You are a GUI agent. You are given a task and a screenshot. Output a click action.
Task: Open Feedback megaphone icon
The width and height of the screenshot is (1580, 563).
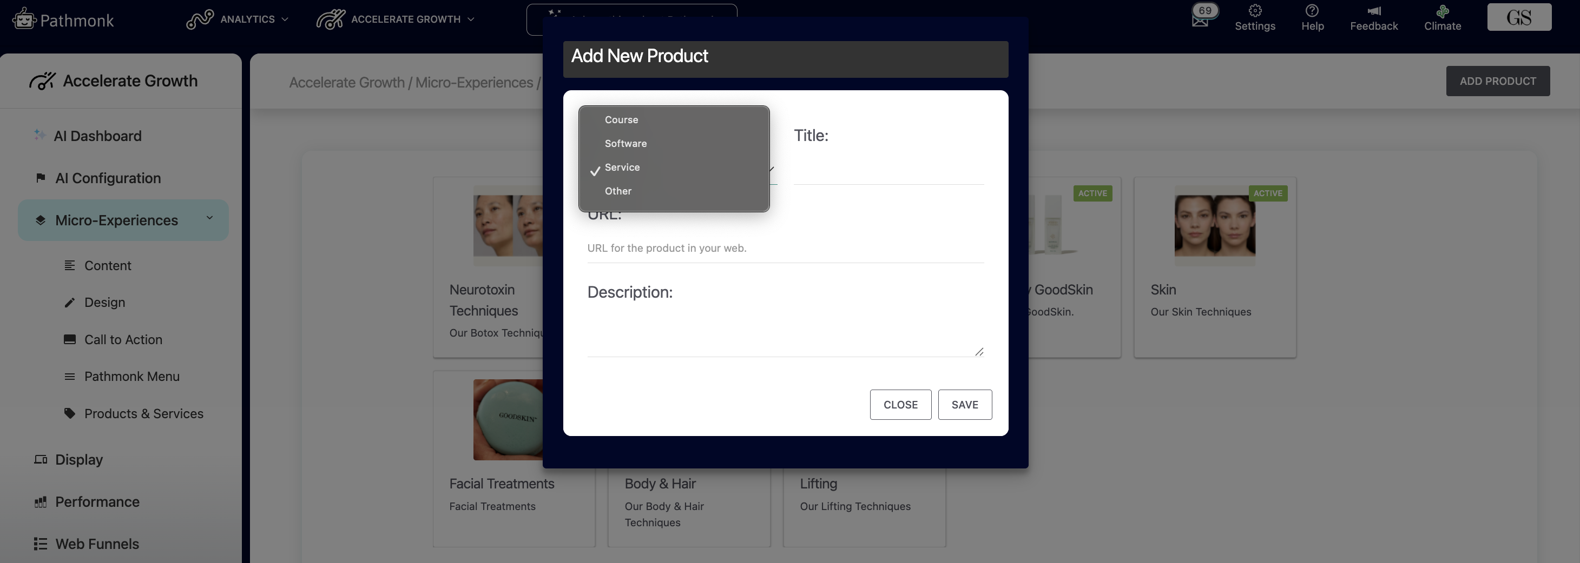click(1374, 10)
